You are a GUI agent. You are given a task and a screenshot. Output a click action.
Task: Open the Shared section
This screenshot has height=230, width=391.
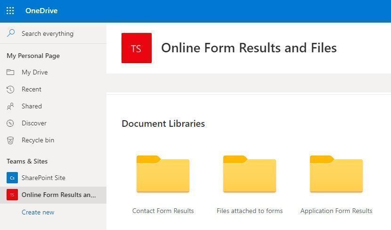[32, 106]
